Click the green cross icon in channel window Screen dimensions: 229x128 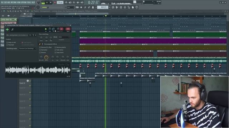[7, 30]
